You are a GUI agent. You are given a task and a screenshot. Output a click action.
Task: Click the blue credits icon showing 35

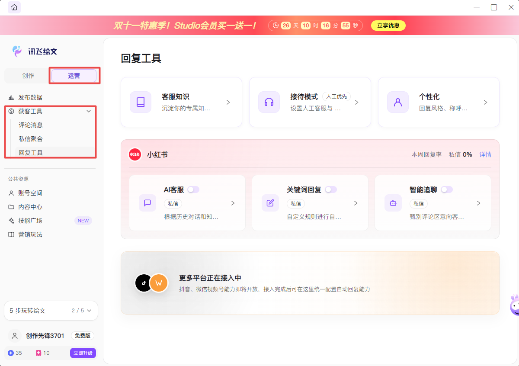coord(11,353)
